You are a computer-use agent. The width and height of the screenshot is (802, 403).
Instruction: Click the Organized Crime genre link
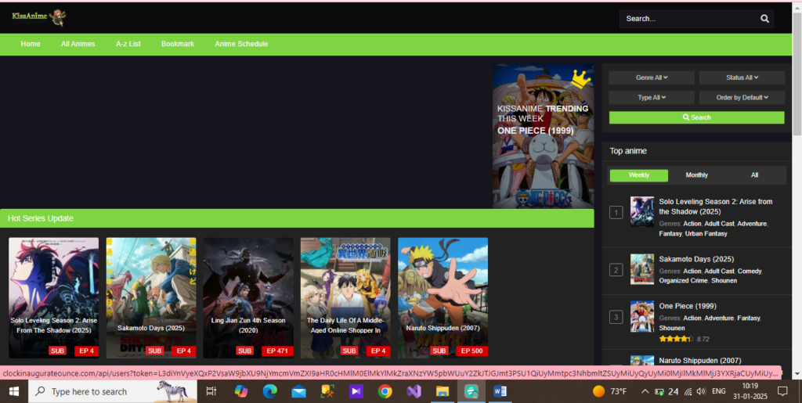click(x=683, y=280)
